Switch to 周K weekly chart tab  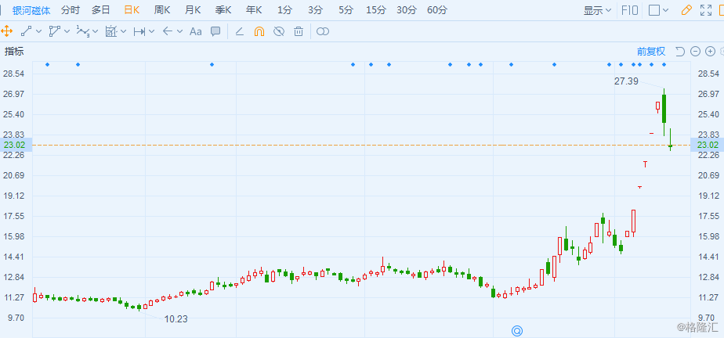(x=162, y=10)
